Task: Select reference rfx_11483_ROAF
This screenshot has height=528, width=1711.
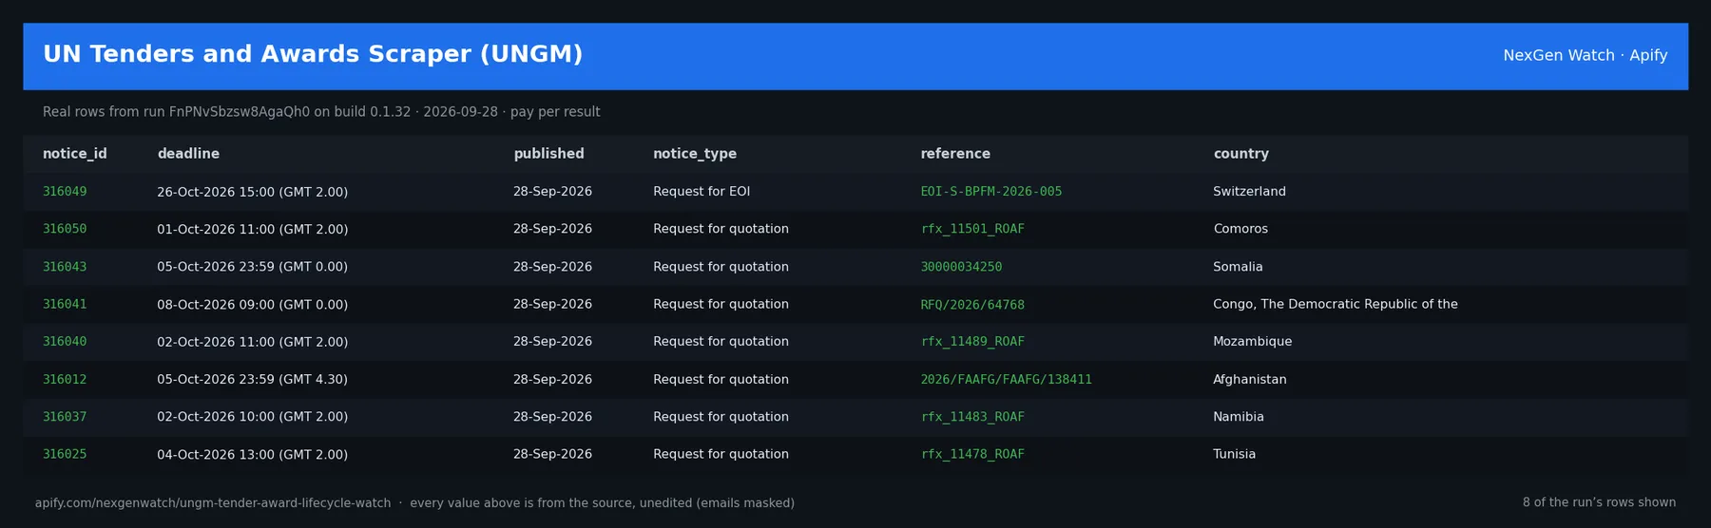Action: tap(972, 417)
